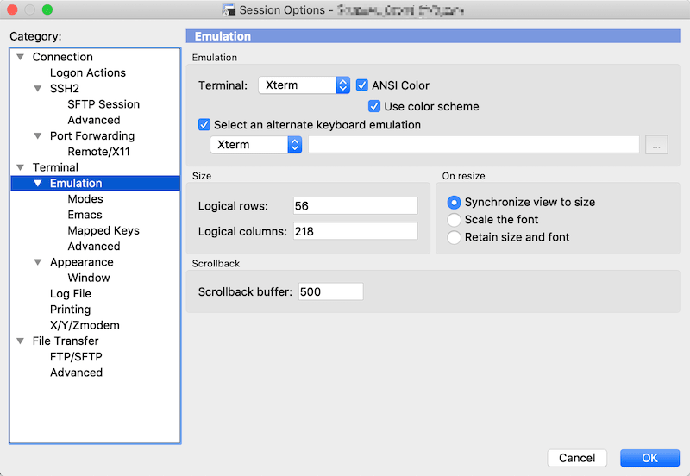Select the Scale the font radio option
The height and width of the screenshot is (476, 690).
coord(454,219)
